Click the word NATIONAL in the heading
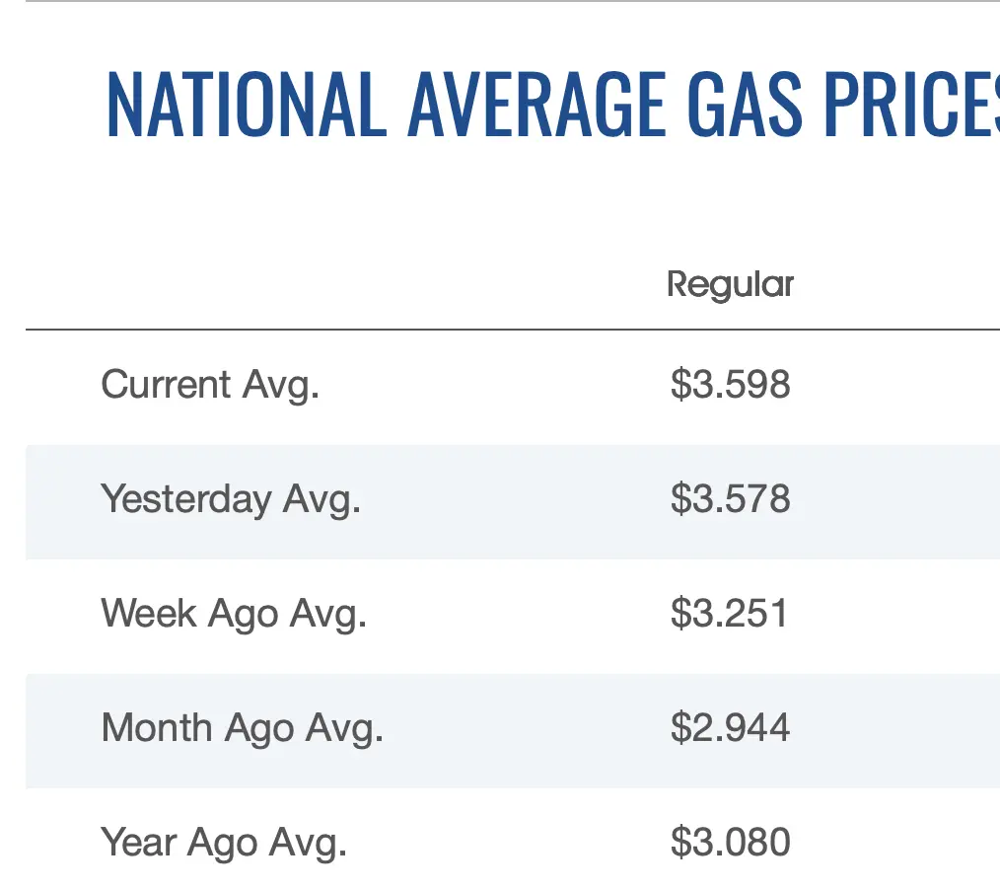 246,104
